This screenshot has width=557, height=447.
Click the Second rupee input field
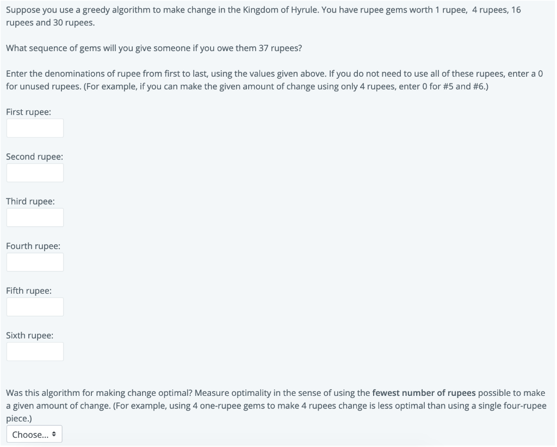point(35,172)
